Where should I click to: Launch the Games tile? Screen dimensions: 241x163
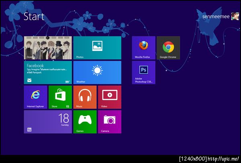pos(85,122)
